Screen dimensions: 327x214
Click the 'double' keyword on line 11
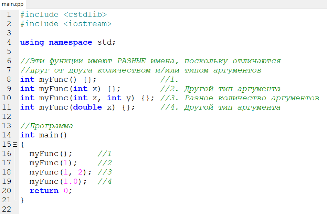point(87,107)
